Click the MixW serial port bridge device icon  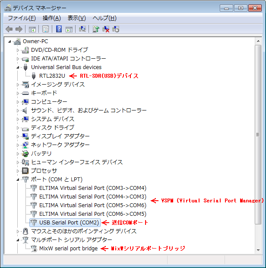34,249
